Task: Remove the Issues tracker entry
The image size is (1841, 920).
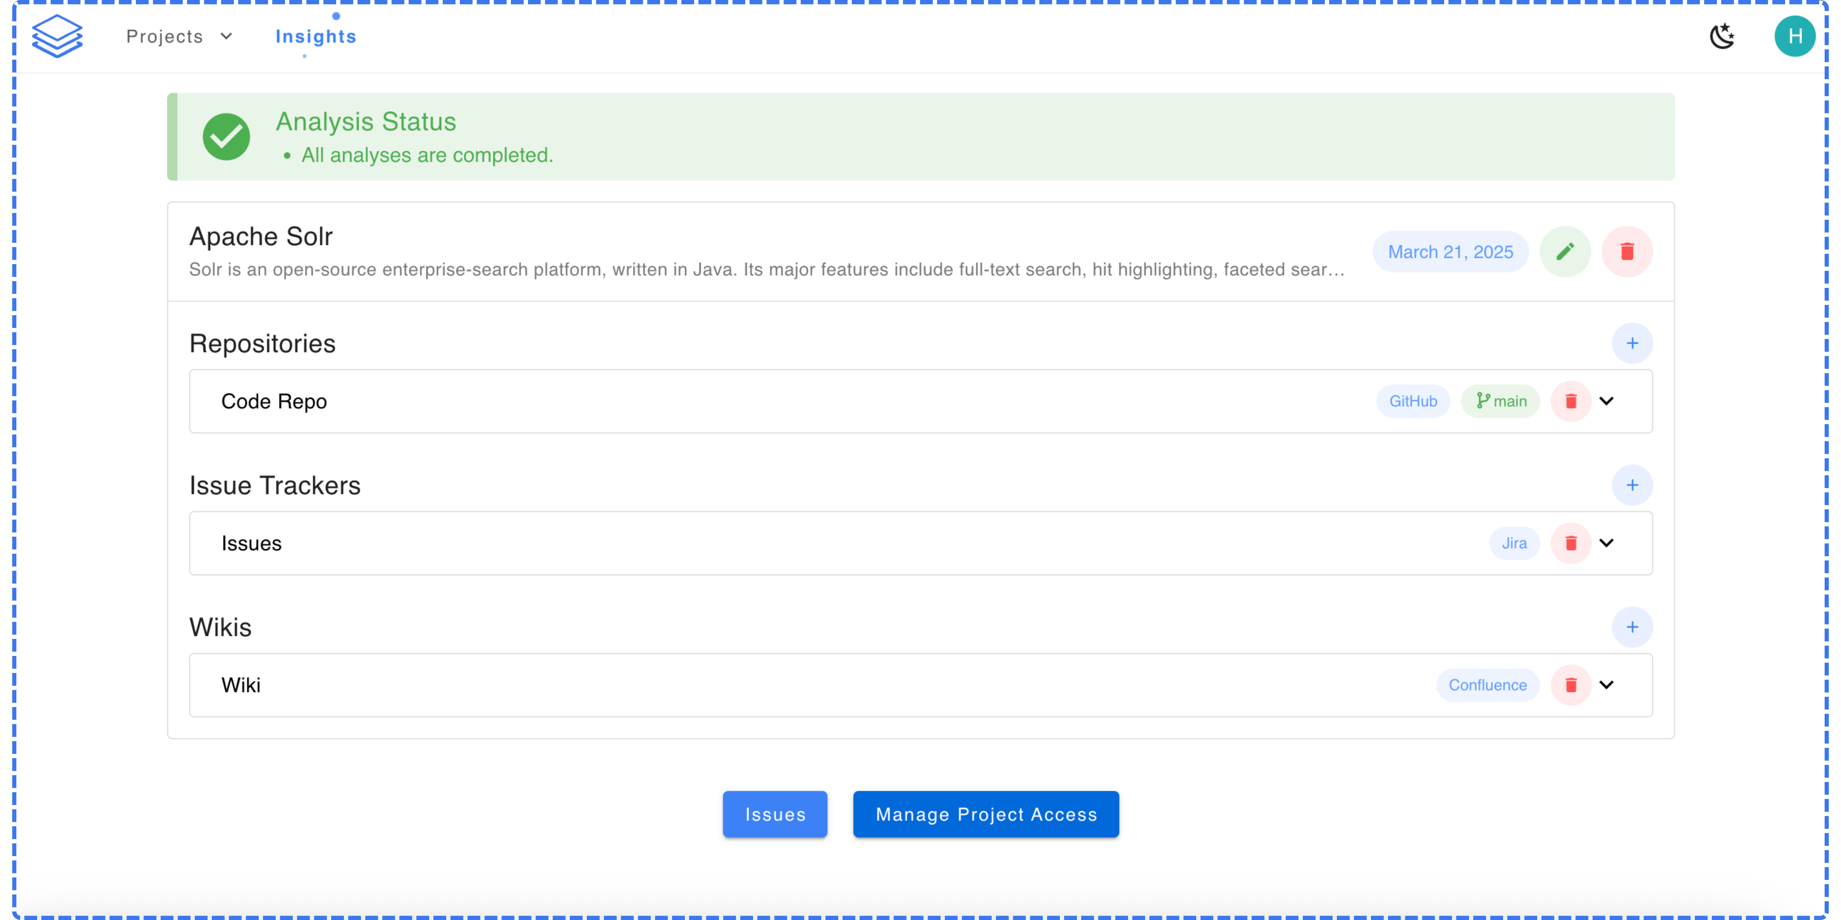Action: point(1570,543)
